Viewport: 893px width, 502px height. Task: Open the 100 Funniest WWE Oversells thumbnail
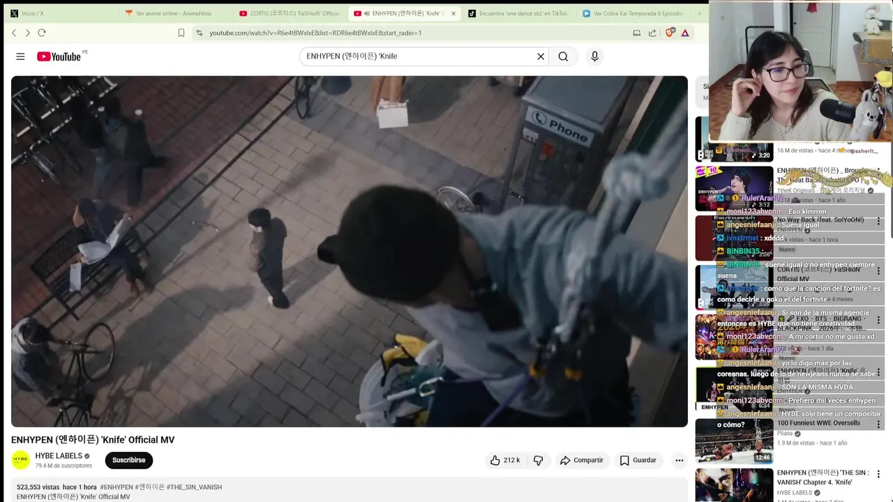pos(734,441)
